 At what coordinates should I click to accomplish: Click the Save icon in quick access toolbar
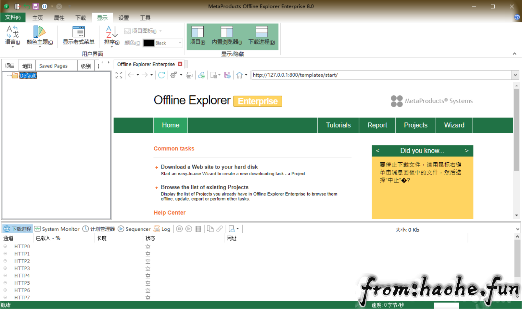[35, 6]
